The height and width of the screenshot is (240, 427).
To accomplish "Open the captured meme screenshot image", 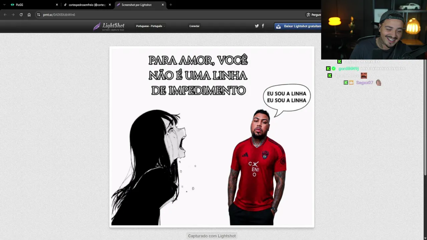I will coord(212,137).
